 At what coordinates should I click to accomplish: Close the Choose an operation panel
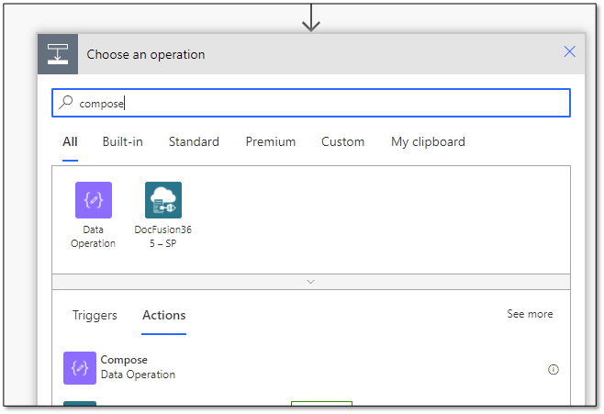click(569, 51)
